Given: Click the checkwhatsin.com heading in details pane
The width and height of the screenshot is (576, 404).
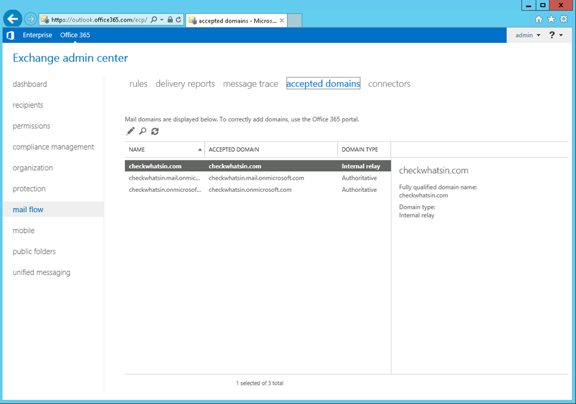Looking at the screenshot, I should tap(434, 170).
